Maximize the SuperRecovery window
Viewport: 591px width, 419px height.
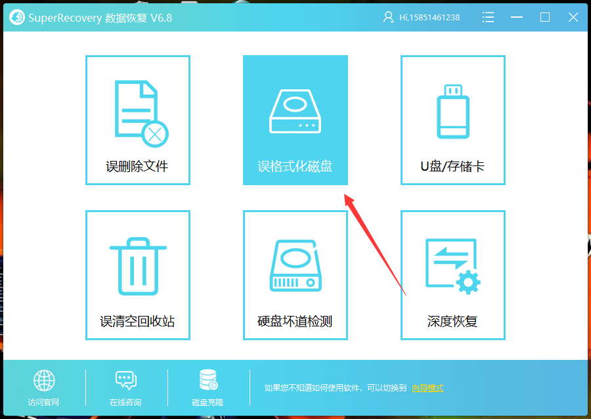click(544, 17)
